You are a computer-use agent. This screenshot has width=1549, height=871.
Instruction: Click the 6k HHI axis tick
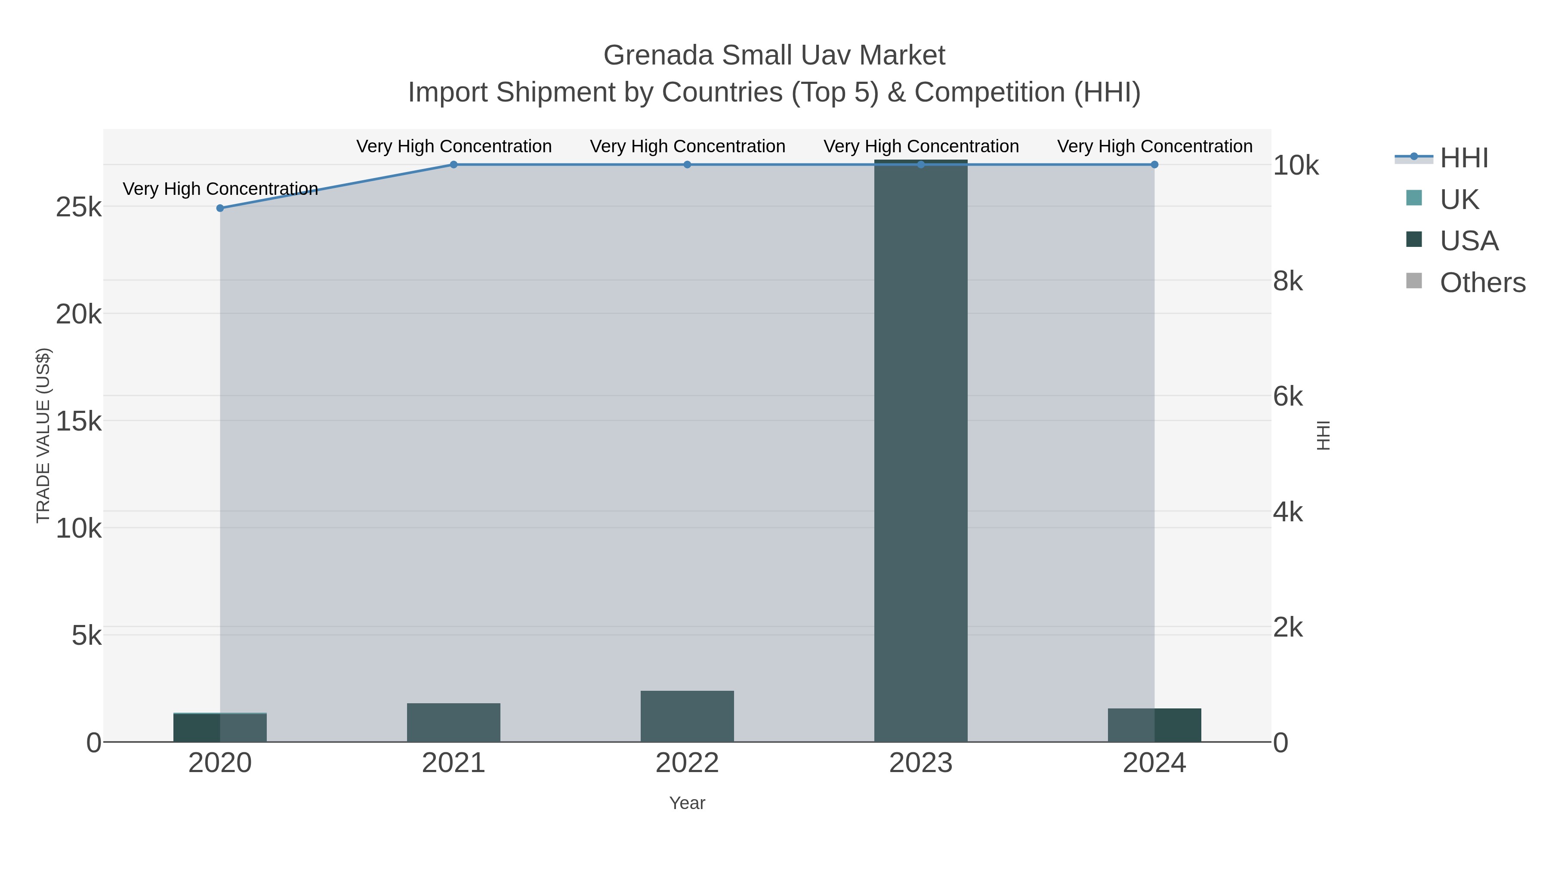[x=1288, y=396]
